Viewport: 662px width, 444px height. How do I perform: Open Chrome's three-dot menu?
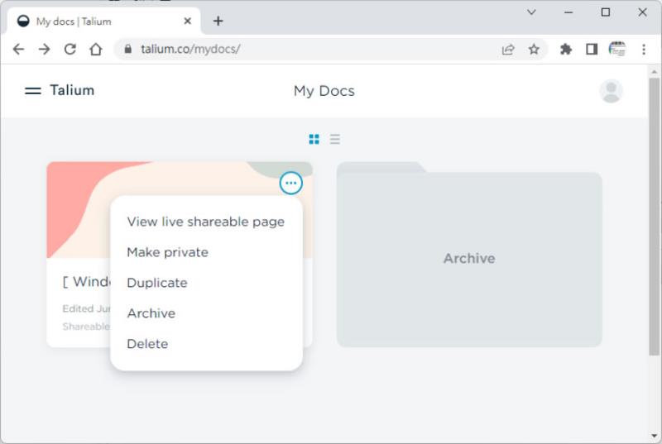coord(644,50)
